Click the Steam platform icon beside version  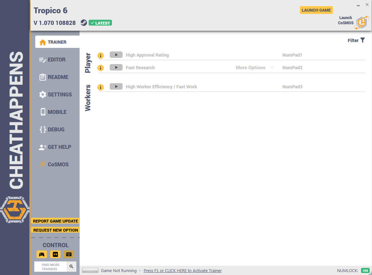tap(83, 23)
